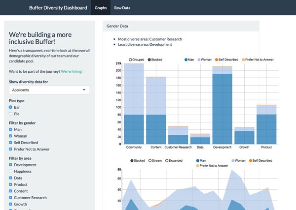Uncheck the Product area filter
The width and height of the screenshot is (296, 210).
point(10,184)
